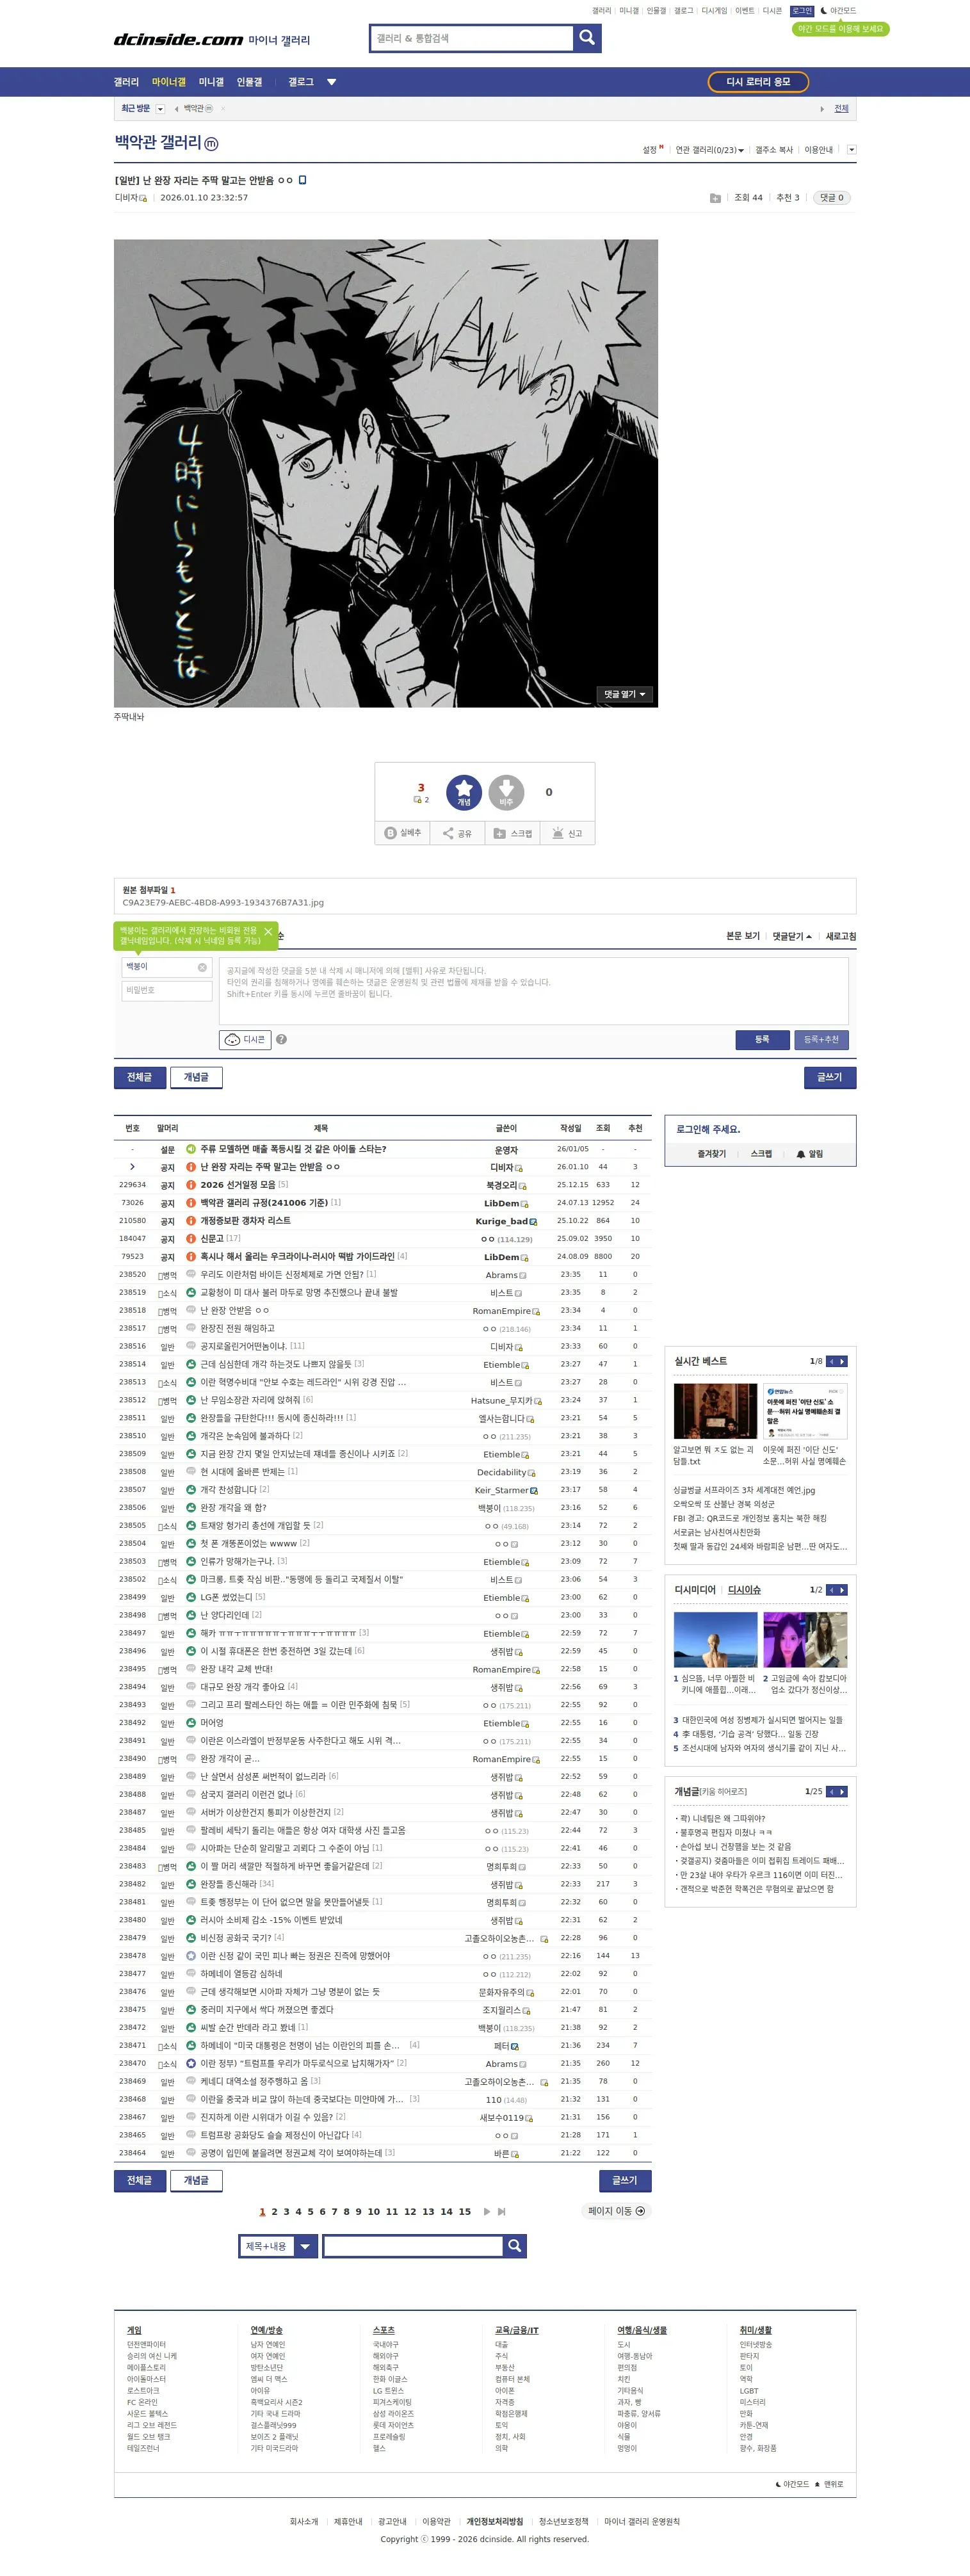
Task: Click 개인정보처리방침 in footer
Action: click(x=494, y=2522)
